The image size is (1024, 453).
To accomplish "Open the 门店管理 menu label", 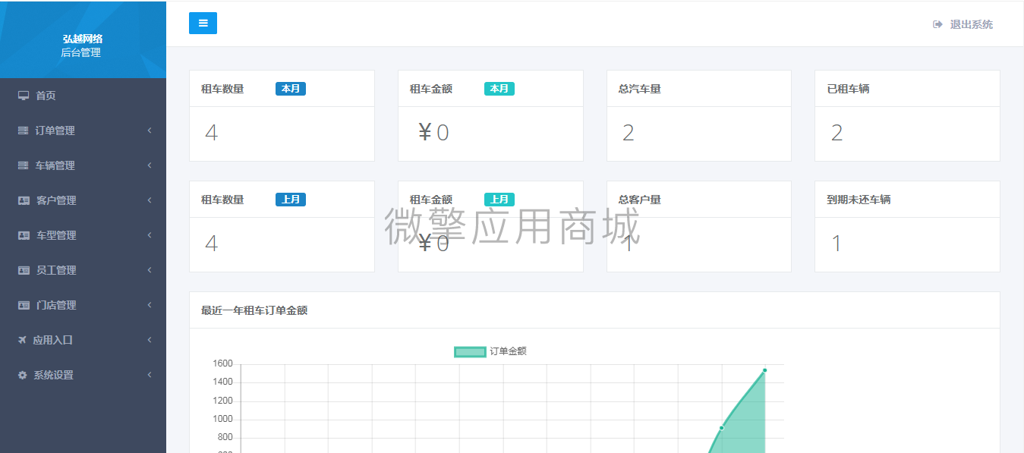I will coord(56,305).
